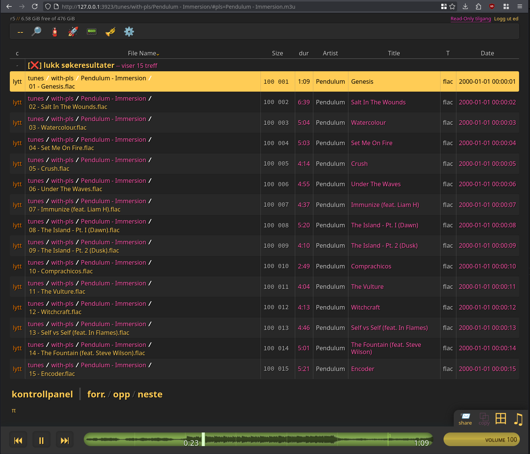
Task: Open the pager message tab
Action: pyautogui.click(x=92, y=32)
